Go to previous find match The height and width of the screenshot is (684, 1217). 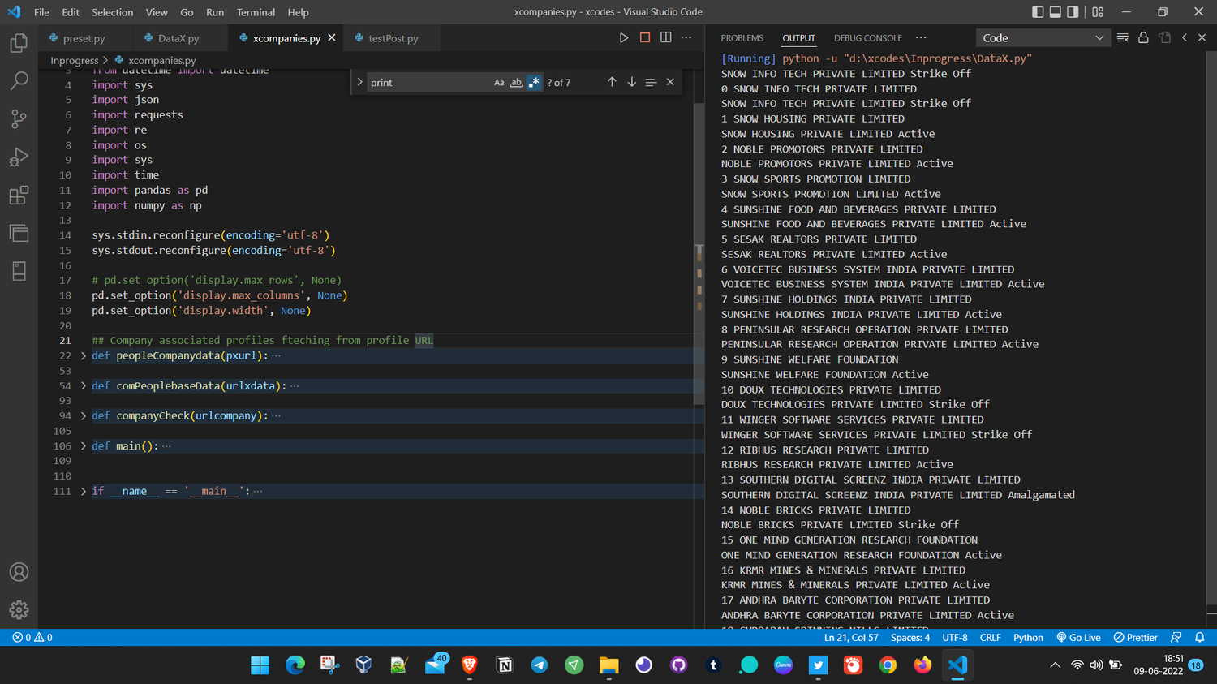612,82
